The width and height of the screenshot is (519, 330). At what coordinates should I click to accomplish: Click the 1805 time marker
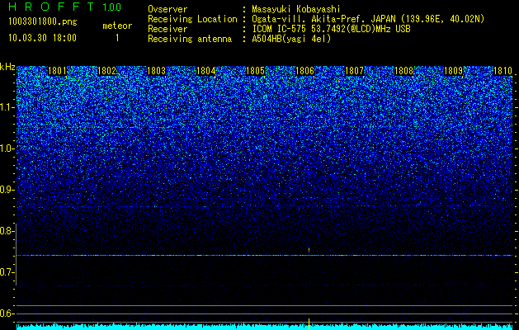(256, 71)
